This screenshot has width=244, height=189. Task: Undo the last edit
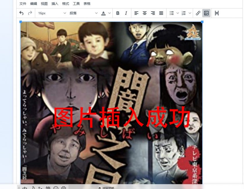coord(21,13)
